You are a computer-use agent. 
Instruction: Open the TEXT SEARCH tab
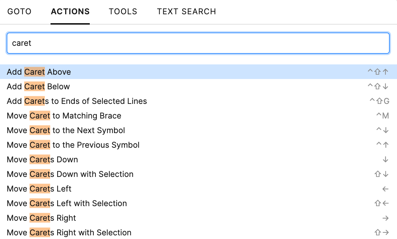[186, 11]
